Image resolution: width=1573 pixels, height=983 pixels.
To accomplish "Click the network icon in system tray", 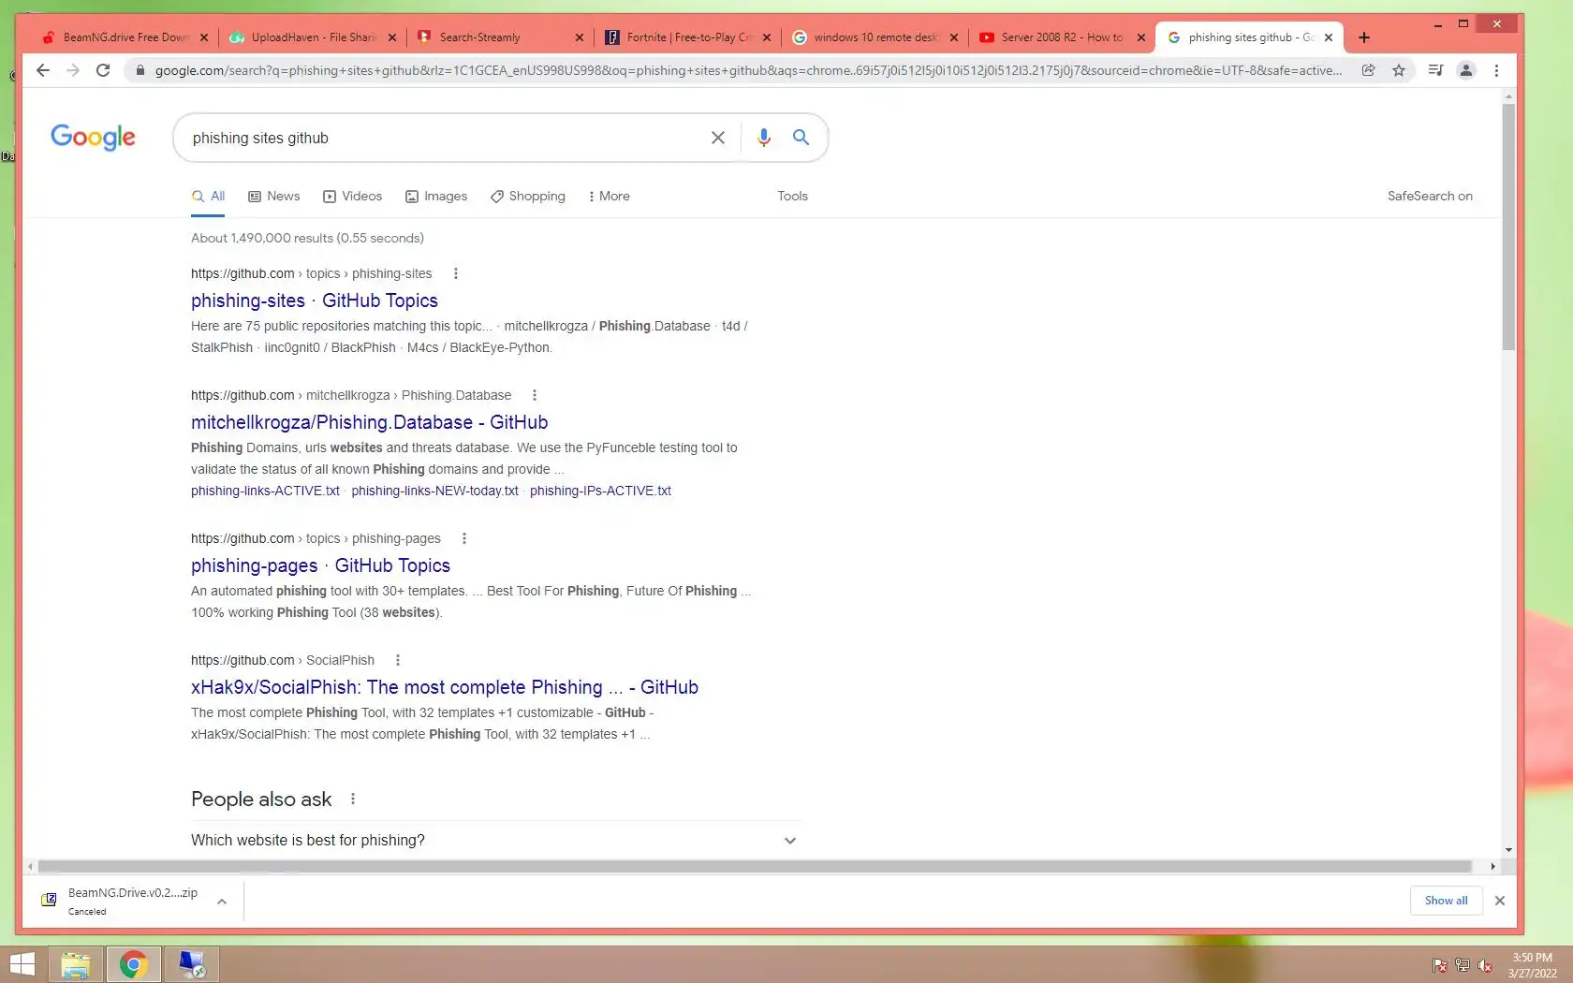I will 1463,965.
